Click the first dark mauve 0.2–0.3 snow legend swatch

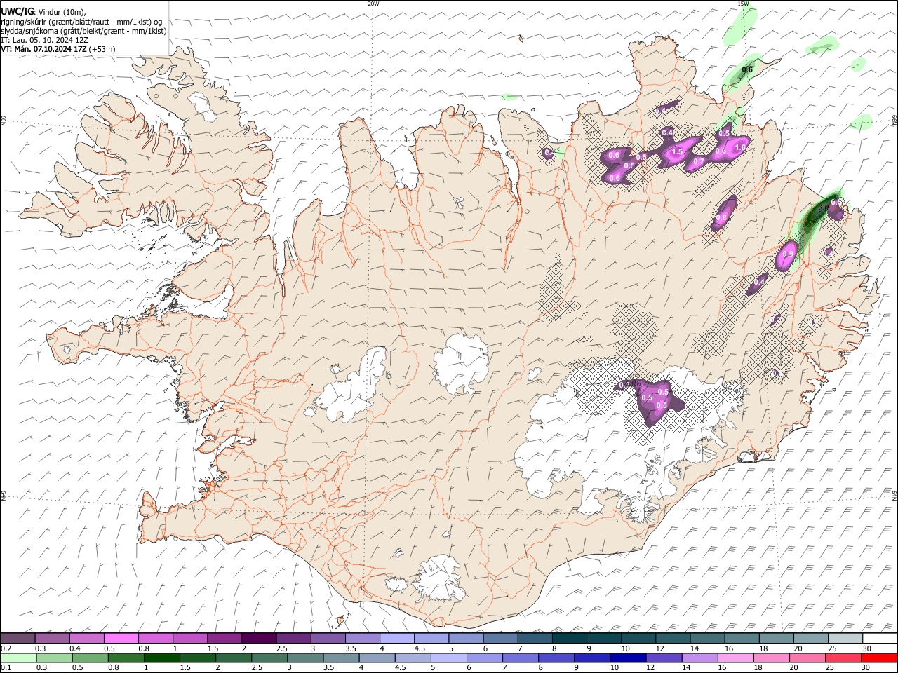click(x=18, y=639)
